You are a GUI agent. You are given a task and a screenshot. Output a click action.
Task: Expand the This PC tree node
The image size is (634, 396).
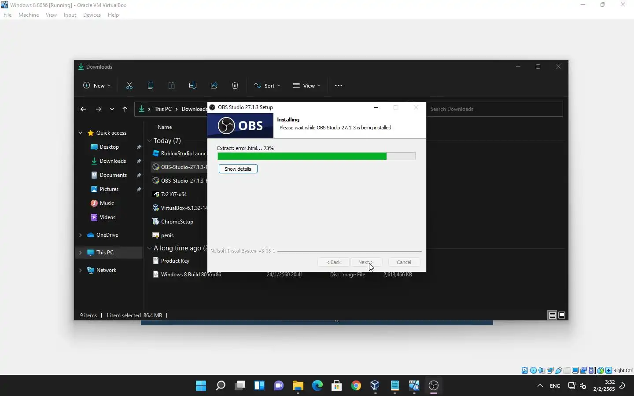point(80,253)
